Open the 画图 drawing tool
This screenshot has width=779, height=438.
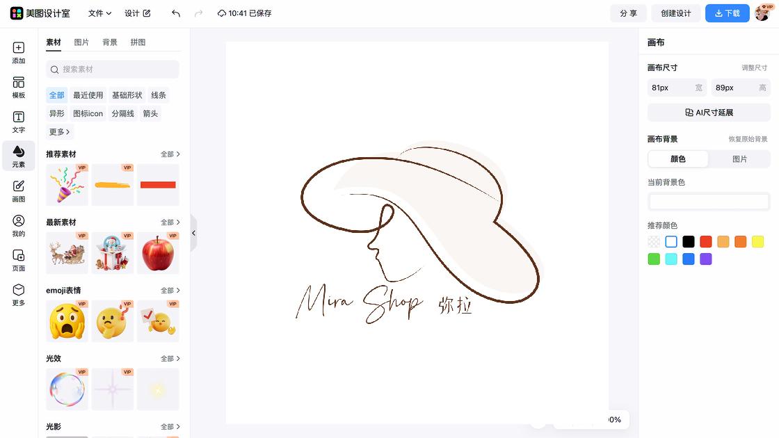pos(19,191)
